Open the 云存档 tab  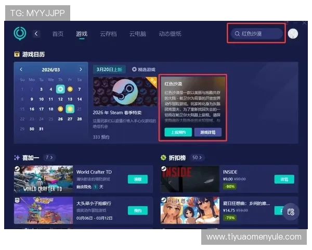pos(108,34)
